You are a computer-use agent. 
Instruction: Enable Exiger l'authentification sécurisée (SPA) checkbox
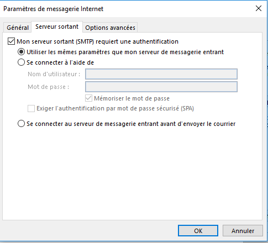31,108
